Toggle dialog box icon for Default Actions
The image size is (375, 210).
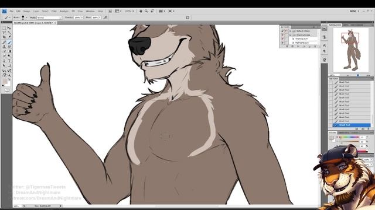[286, 31]
